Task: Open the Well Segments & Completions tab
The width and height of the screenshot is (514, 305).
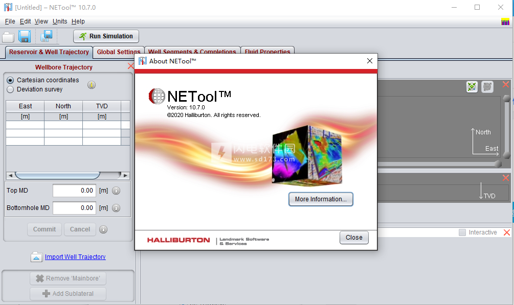Action: pyautogui.click(x=192, y=51)
